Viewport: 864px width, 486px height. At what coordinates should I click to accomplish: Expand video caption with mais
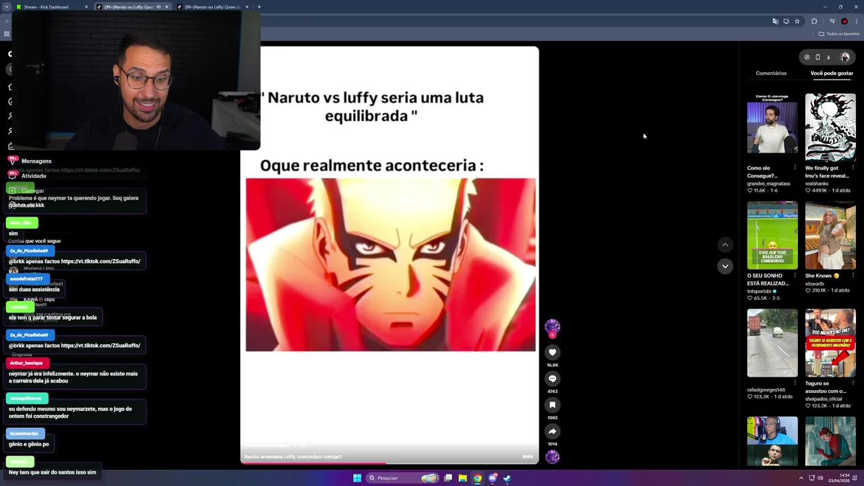click(x=527, y=457)
